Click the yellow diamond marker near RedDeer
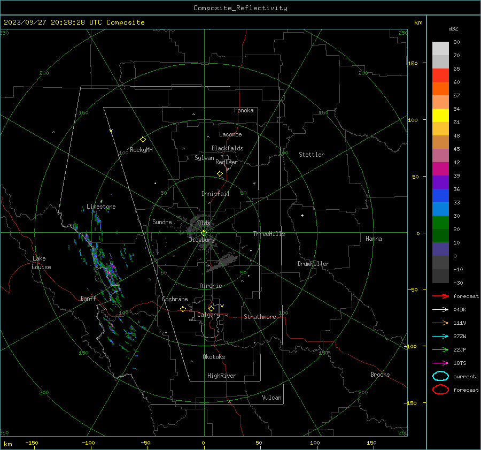This screenshot has width=481, height=450. pos(220,174)
